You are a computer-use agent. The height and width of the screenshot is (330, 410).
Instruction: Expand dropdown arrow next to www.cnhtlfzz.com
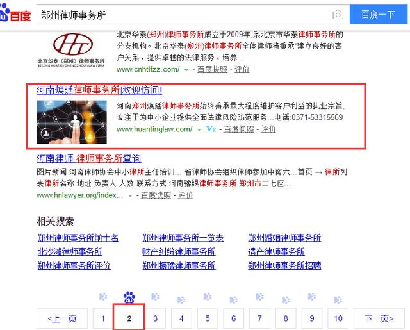[x=186, y=69]
